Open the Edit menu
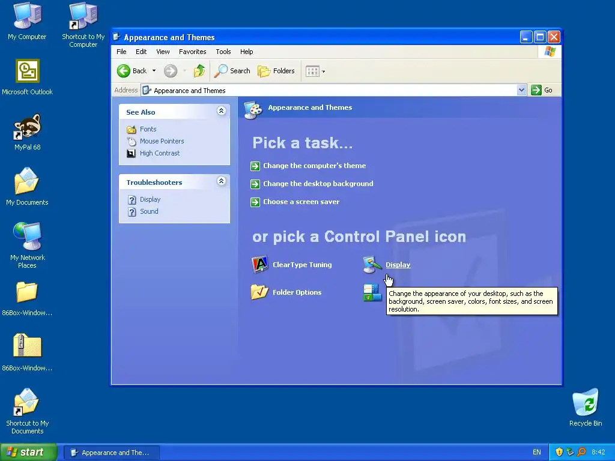615x461 pixels. tap(141, 52)
